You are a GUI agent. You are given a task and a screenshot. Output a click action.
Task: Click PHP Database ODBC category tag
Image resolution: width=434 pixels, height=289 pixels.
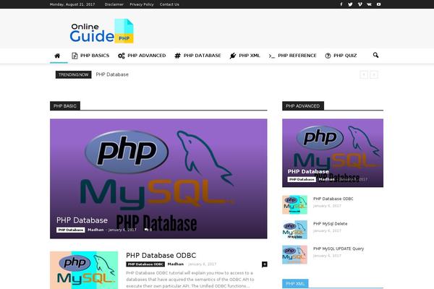pos(145,264)
